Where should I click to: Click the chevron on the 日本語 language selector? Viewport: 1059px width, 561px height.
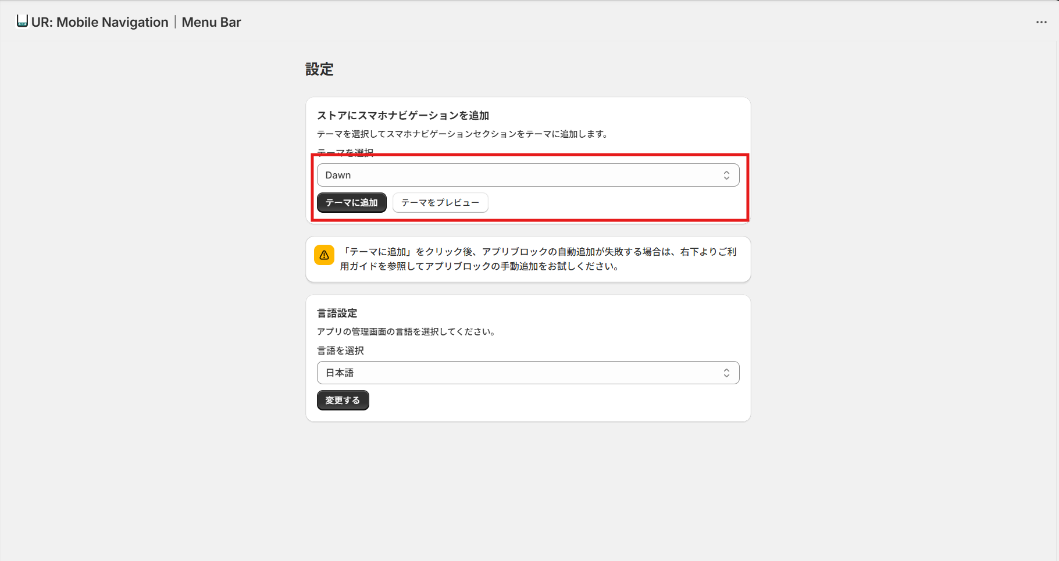point(726,373)
